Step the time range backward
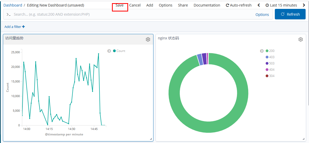 pyautogui.click(x=259, y=5)
